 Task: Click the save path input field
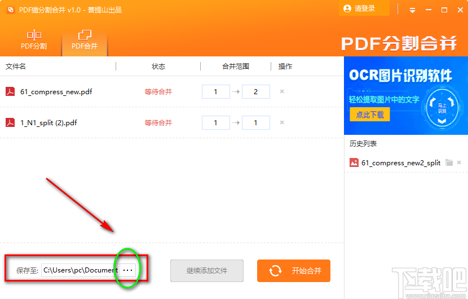(x=80, y=270)
